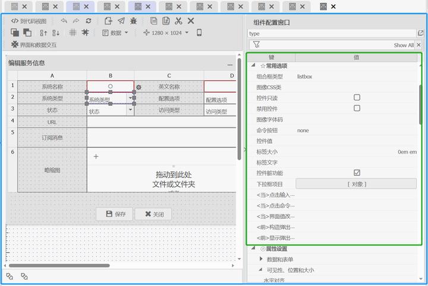
Task: Click the funnel filter icon
Action: click(x=256, y=45)
